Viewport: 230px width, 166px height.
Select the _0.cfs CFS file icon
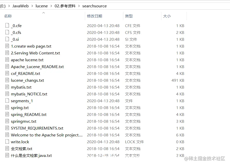coord(7,32)
